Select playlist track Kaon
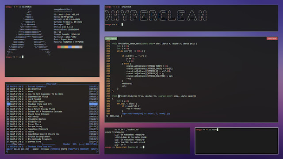The height and width of the screenshot is (159, 283). tap(52, 91)
